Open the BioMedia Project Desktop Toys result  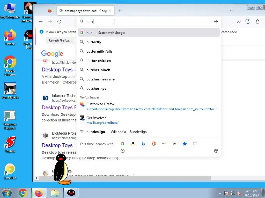[x=57, y=145]
